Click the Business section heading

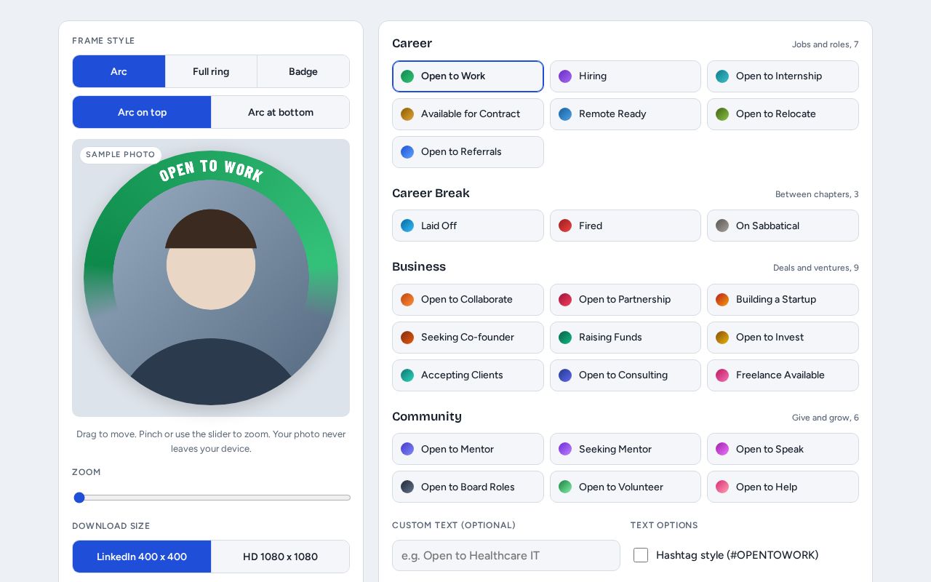[x=419, y=267]
